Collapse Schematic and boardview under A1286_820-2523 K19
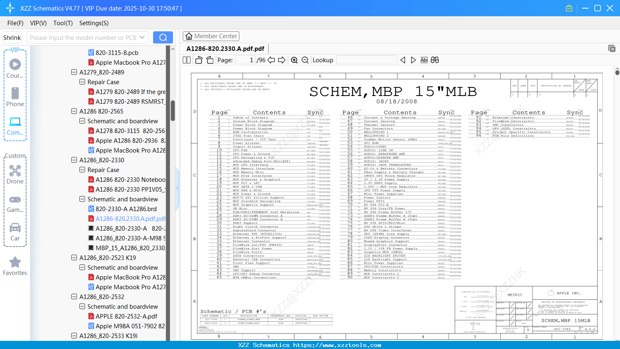The width and height of the screenshot is (620, 349). (82, 267)
